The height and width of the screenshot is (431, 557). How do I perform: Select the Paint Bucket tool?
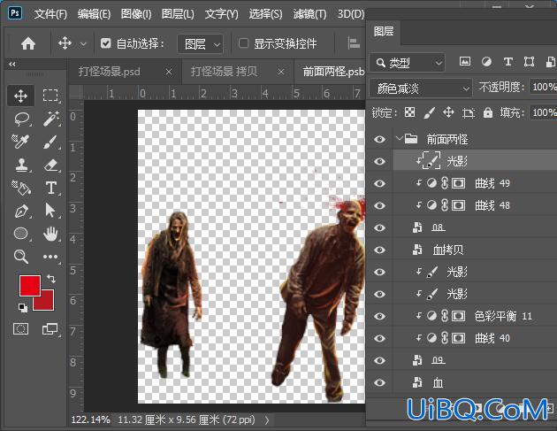21,188
